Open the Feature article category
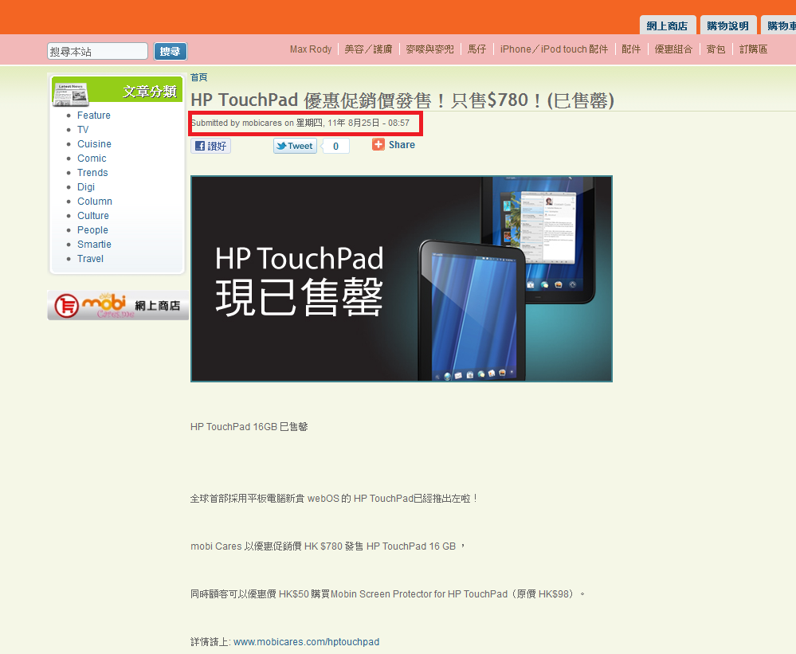This screenshot has height=654, width=796. [93, 116]
